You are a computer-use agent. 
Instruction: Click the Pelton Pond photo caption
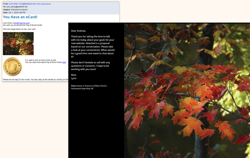pyautogui.click(x=89, y=87)
